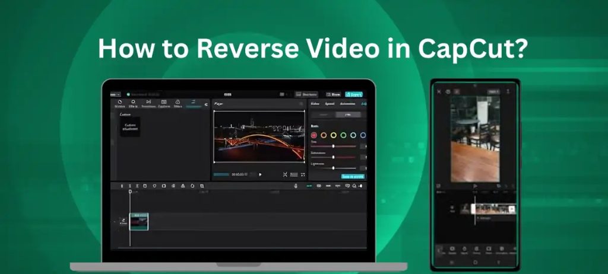Open the help icon in the phone's top bar
The width and height of the screenshot is (608, 274).
[448, 92]
